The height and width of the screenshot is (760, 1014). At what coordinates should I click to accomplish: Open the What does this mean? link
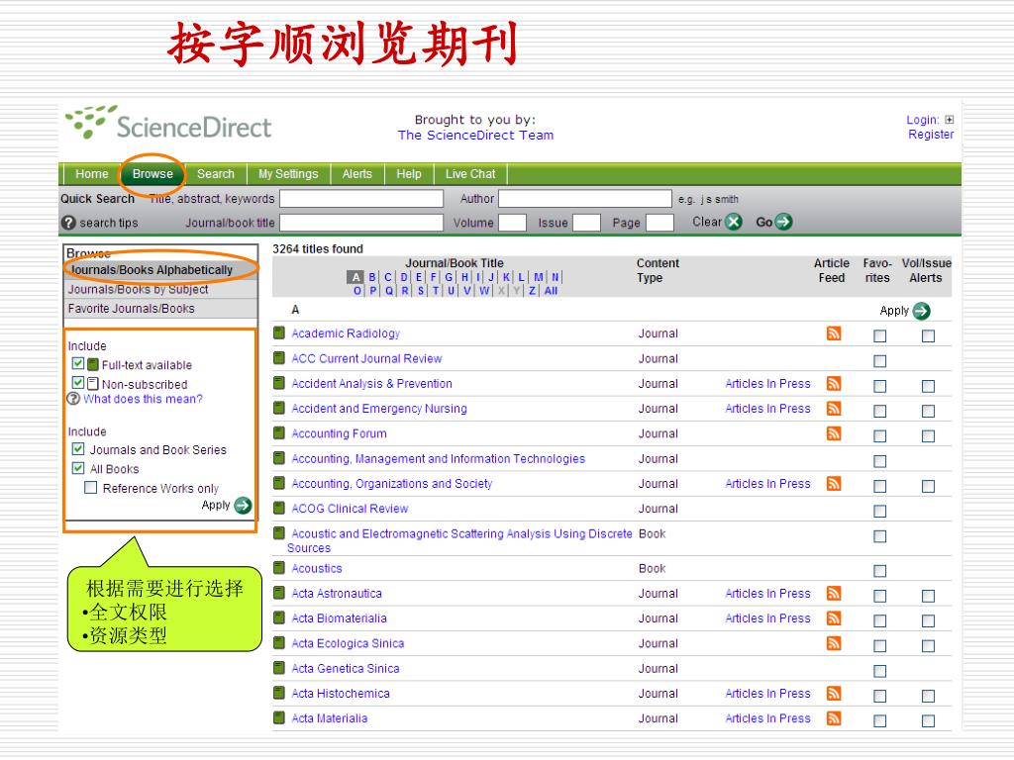[x=143, y=399]
